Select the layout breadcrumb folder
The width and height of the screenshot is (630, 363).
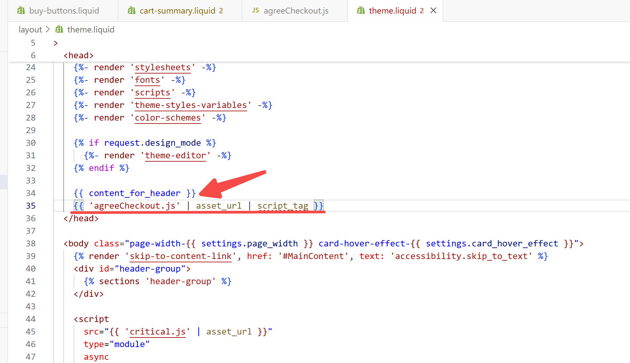coord(30,29)
